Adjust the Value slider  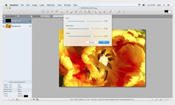[x=85, y=36]
